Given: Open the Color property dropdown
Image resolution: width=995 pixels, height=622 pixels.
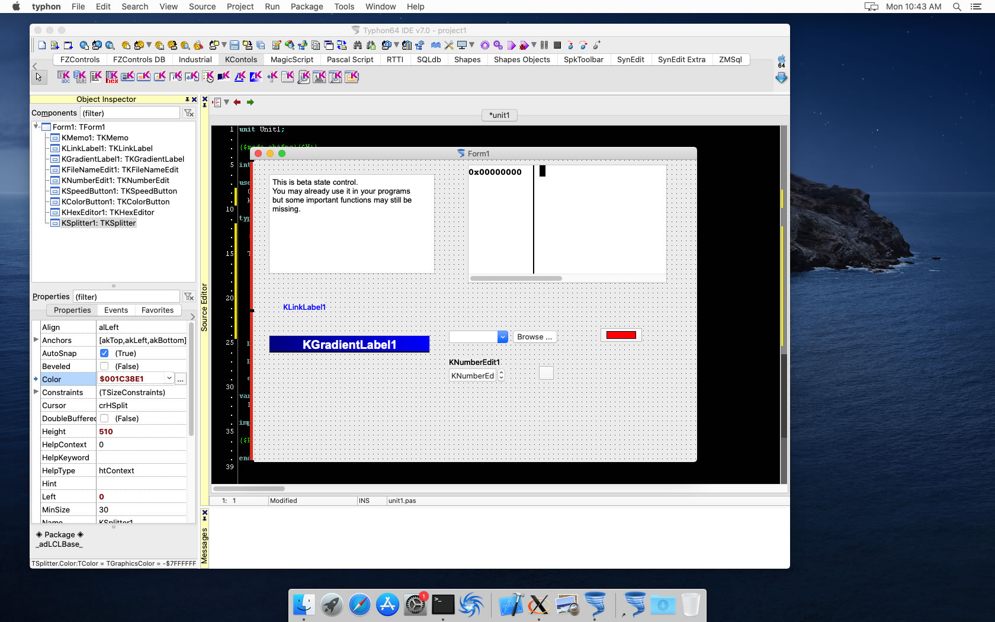Looking at the screenshot, I should [169, 379].
